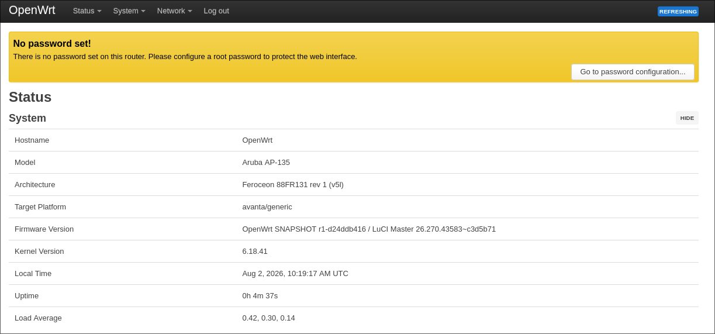Click the Load Average row label
Screen dimensions: 715x334
click(x=38, y=318)
